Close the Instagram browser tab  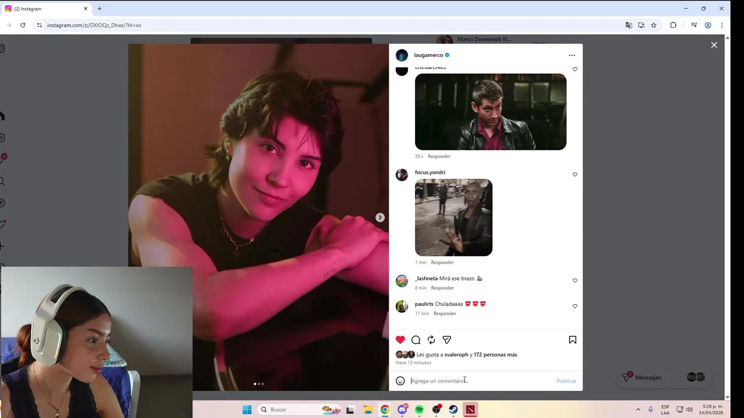(85, 9)
